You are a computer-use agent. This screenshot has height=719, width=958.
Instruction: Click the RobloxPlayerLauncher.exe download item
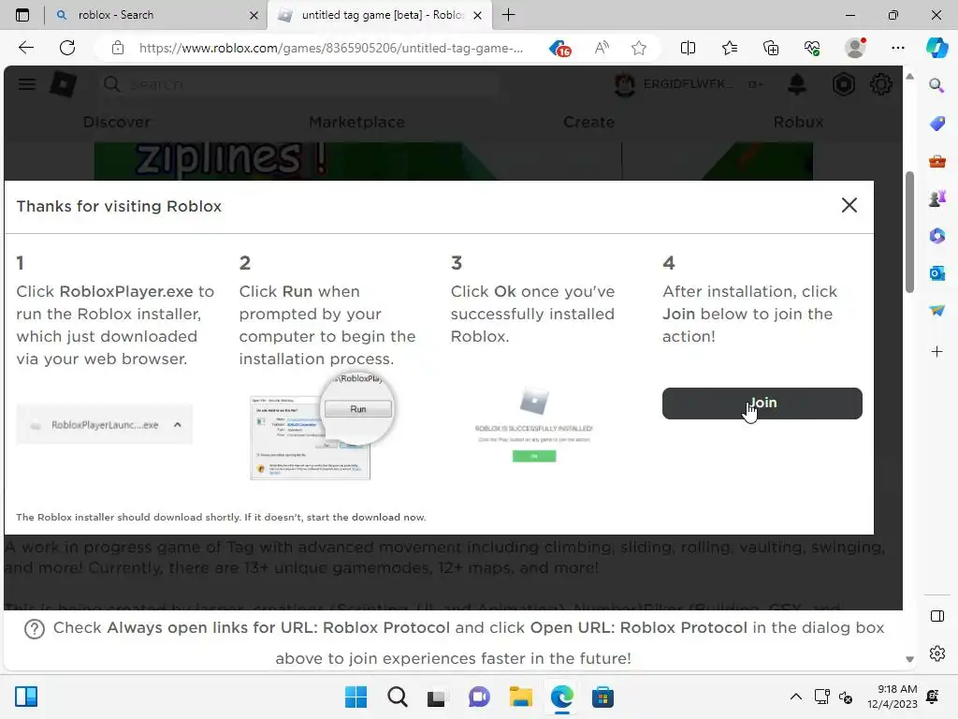point(105,425)
